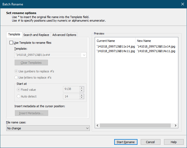Choose Auto detect start option
187x148 pixels.
[x=18, y=96]
